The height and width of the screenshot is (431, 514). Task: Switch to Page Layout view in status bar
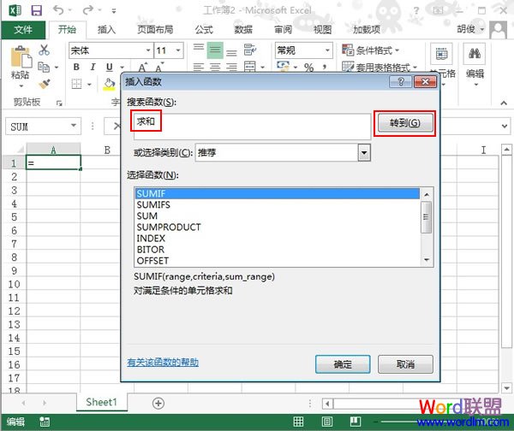point(327,422)
